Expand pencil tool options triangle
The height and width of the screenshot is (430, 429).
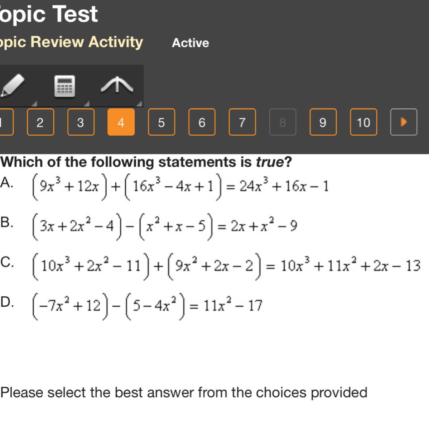click(x=35, y=104)
